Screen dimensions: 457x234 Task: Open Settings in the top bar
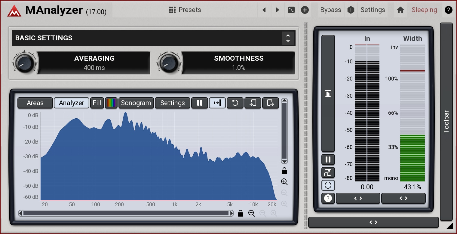[x=373, y=10]
